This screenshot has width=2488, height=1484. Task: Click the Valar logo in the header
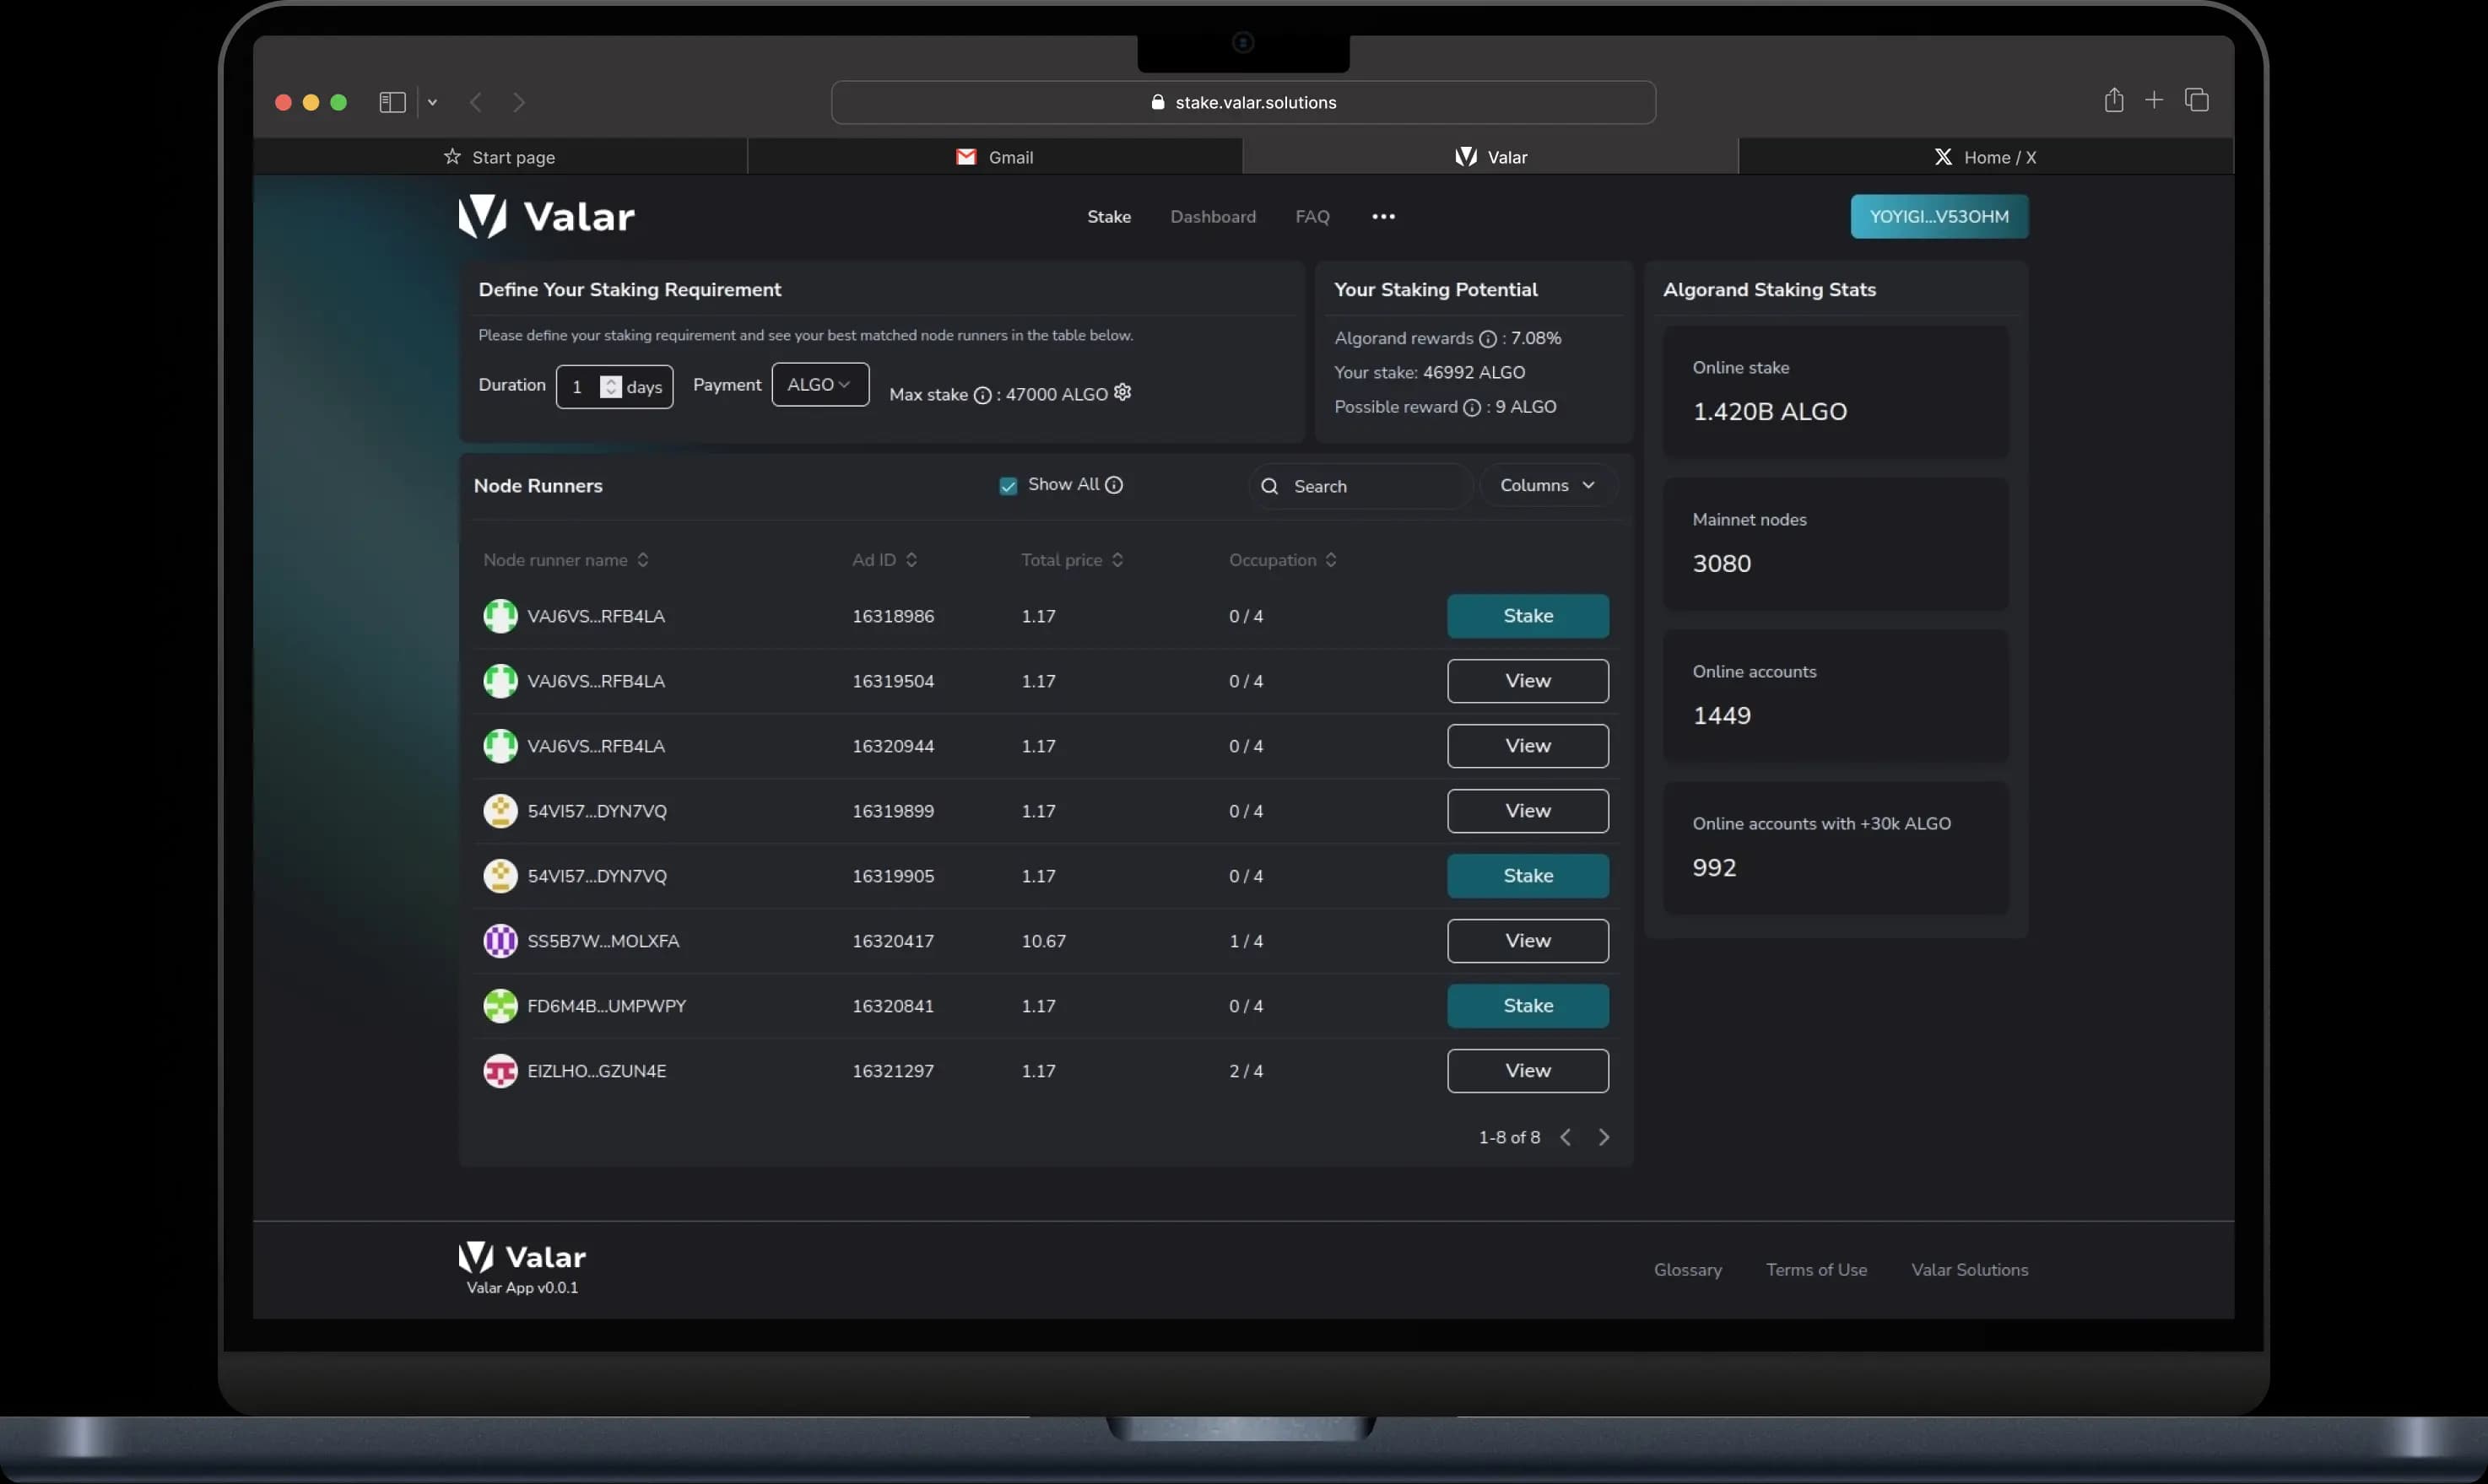pos(546,216)
